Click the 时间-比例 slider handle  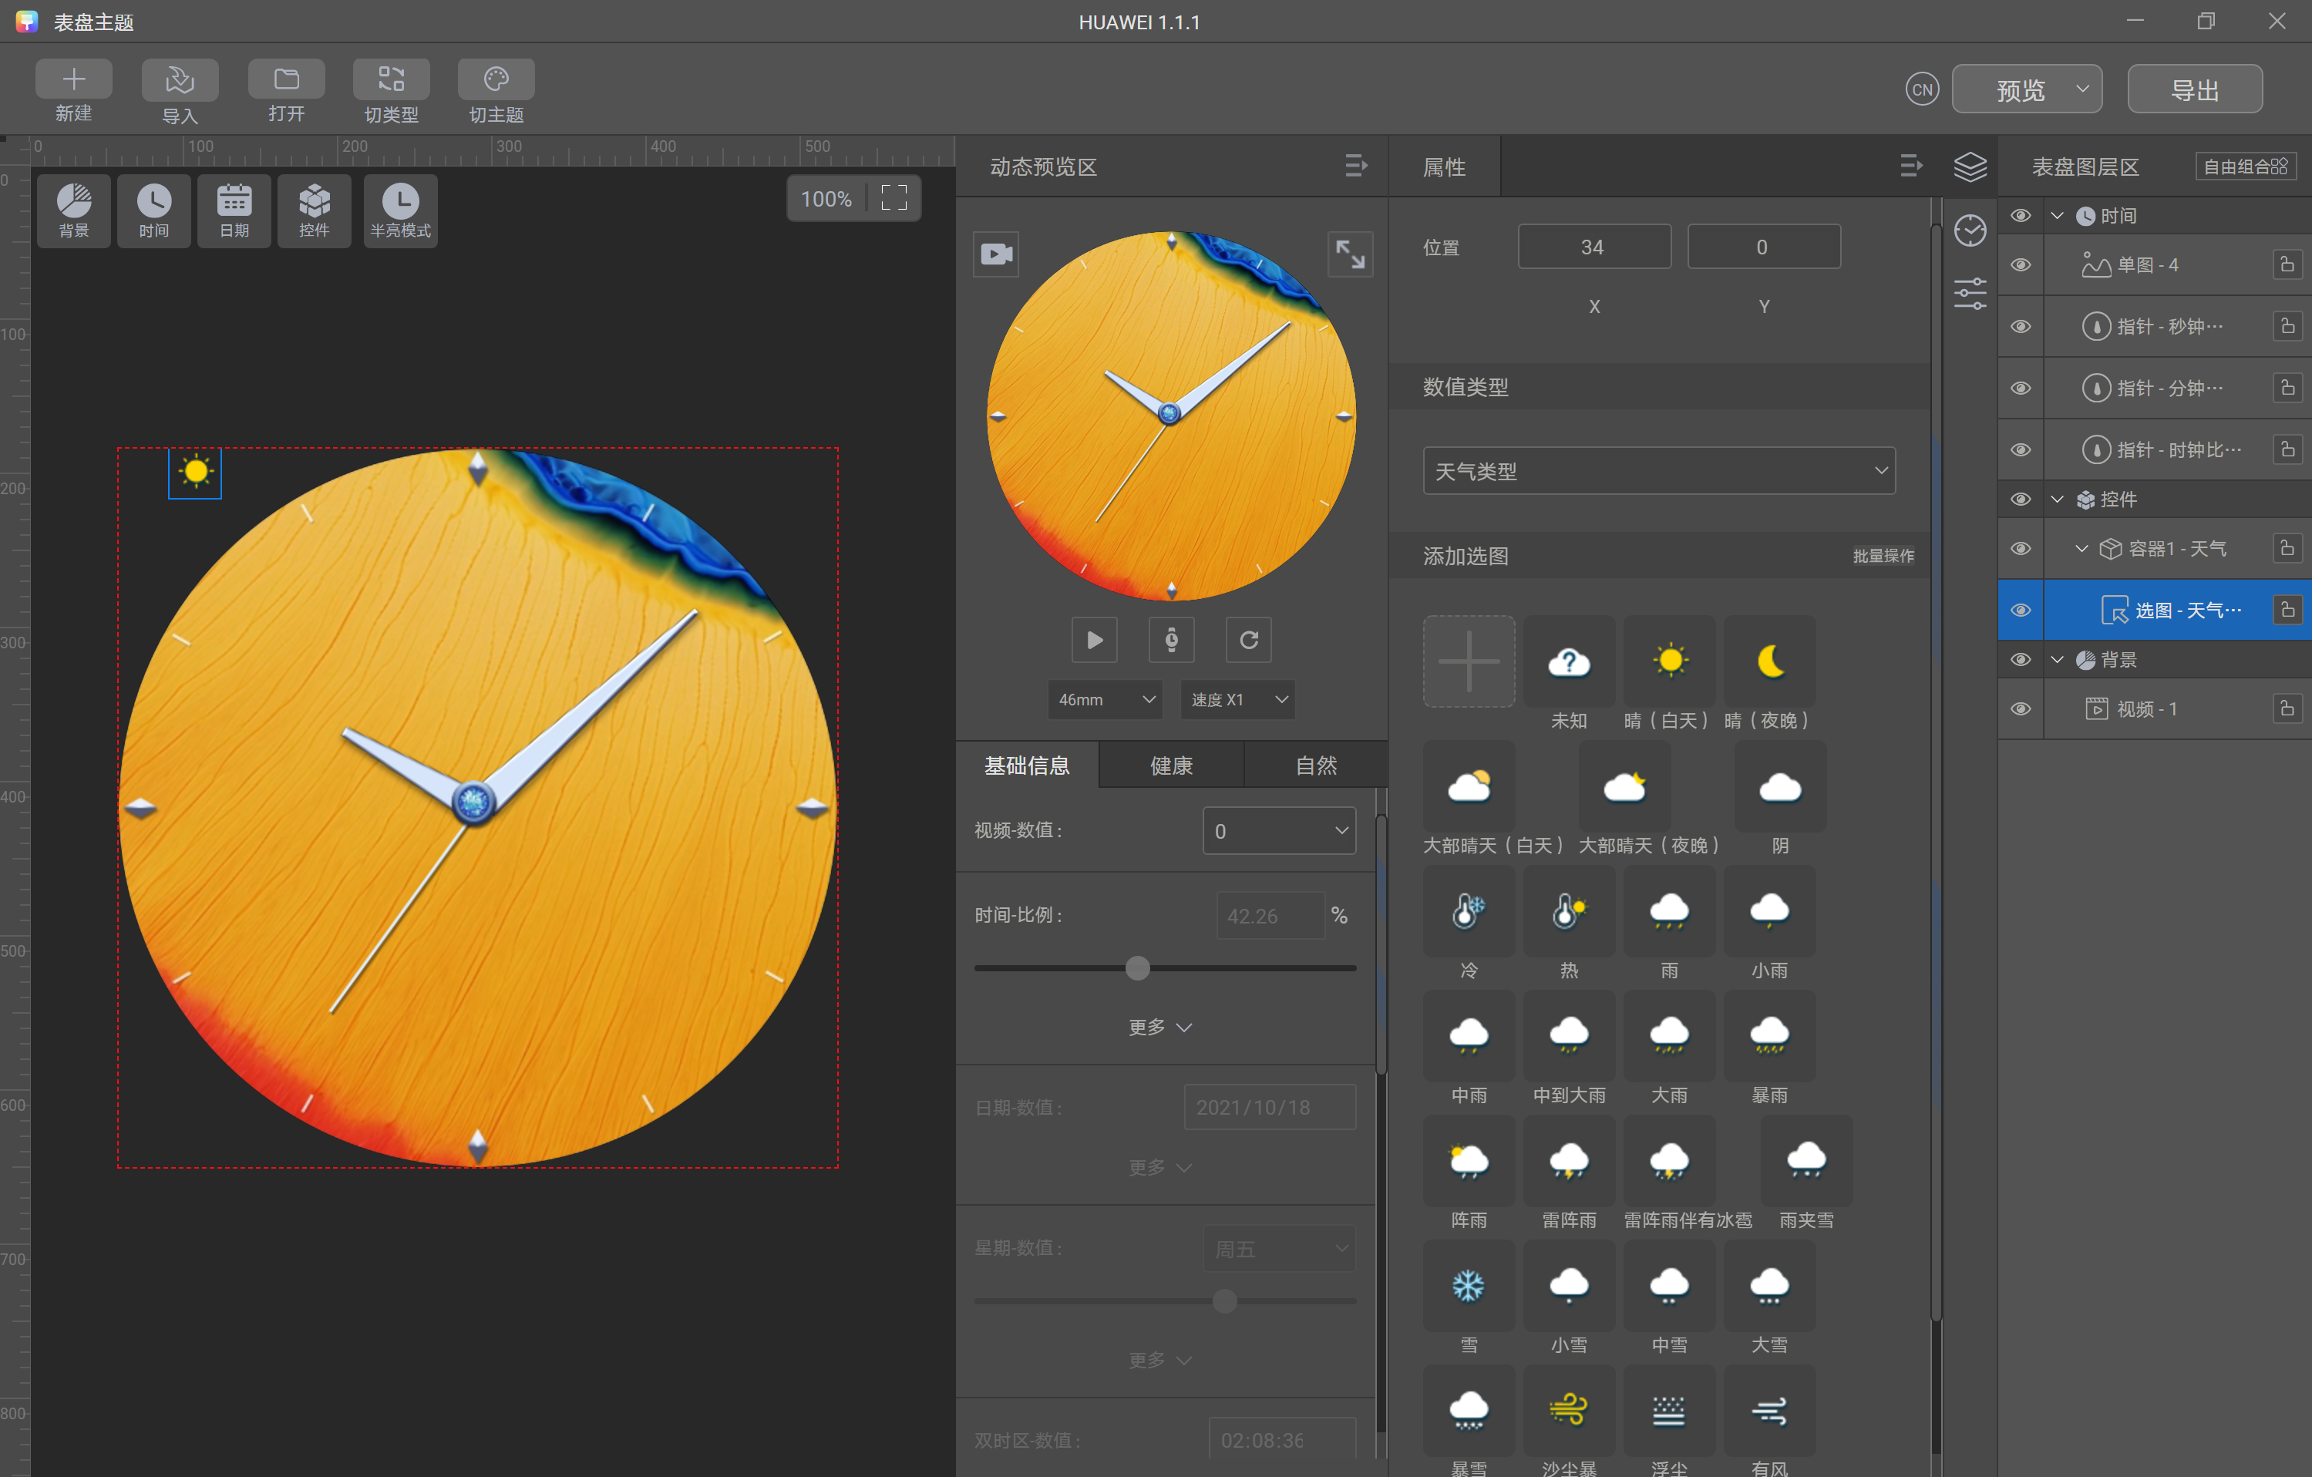coord(1138,968)
